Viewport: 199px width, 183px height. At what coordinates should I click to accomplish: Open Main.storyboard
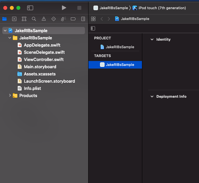pyautogui.click(x=40, y=67)
